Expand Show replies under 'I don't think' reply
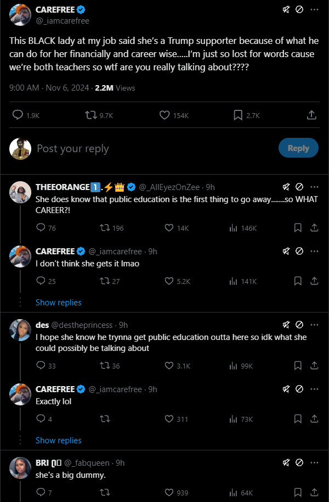This screenshot has height=502, width=329. coord(58,303)
